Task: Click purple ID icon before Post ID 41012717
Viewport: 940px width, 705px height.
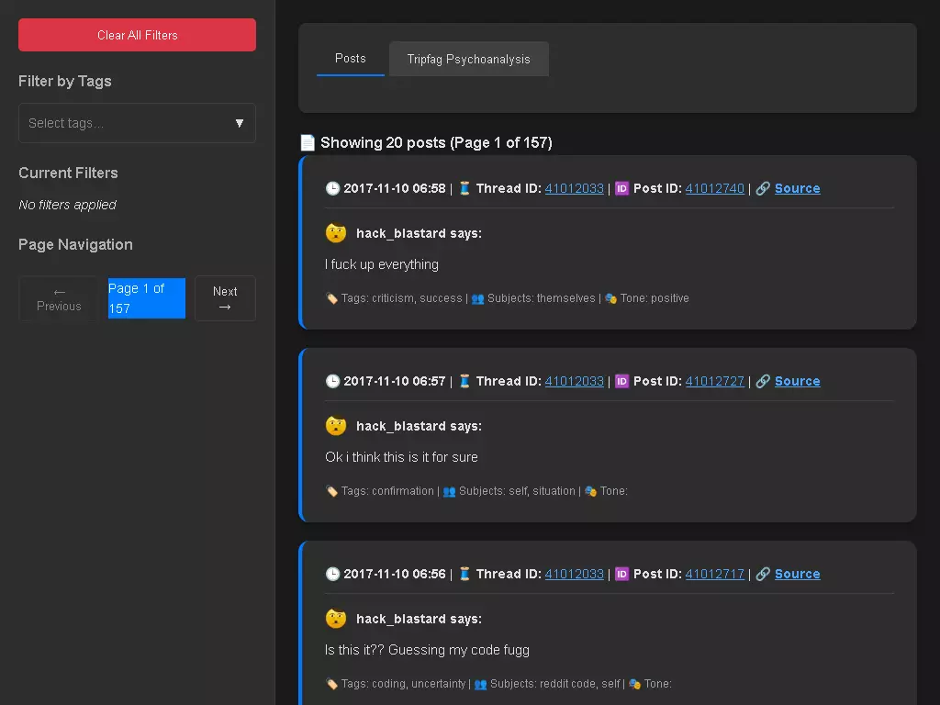Action: pyautogui.click(x=621, y=574)
